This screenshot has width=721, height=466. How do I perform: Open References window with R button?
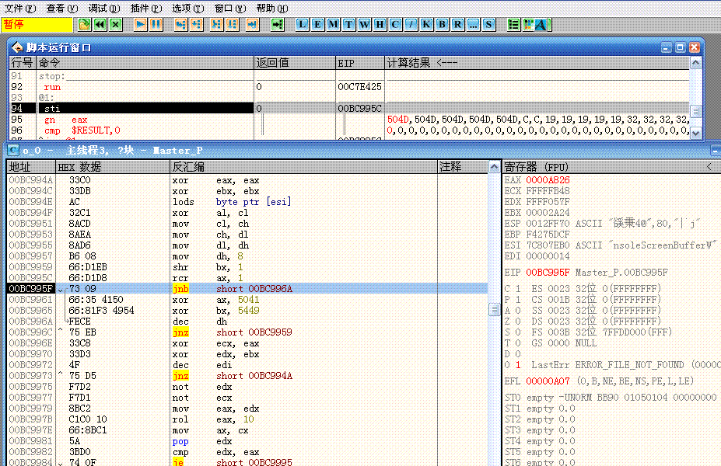click(458, 24)
